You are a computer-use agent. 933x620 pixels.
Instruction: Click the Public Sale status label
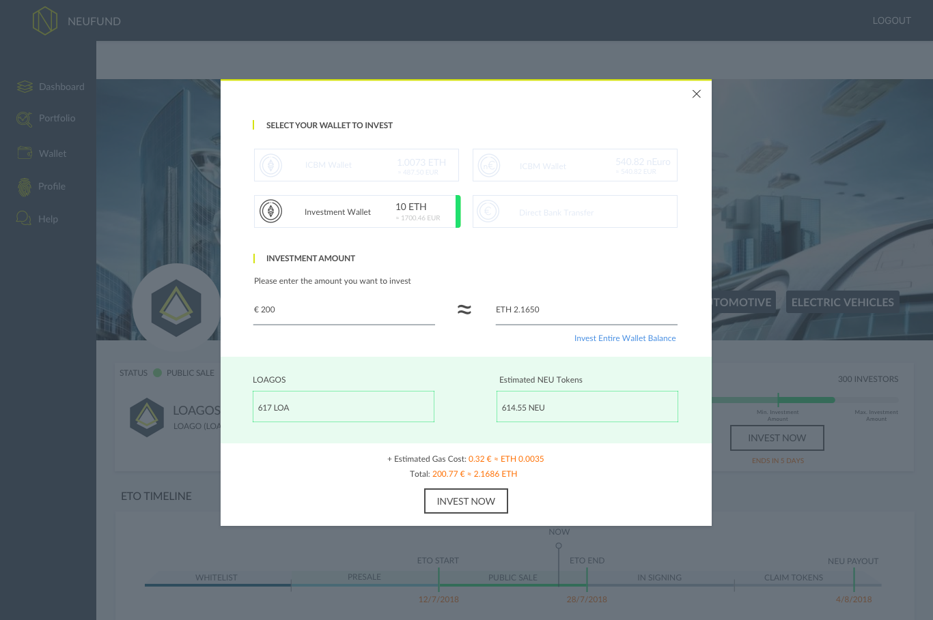pyautogui.click(x=191, y=373)
